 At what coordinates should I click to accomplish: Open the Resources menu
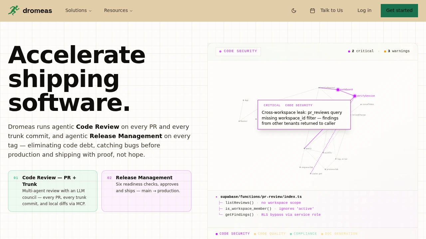tap(118, 11)
